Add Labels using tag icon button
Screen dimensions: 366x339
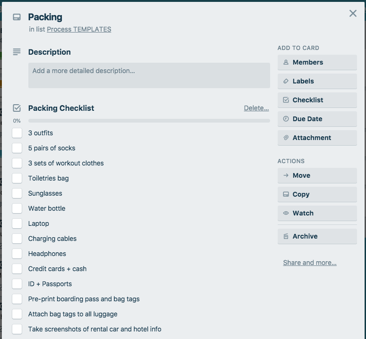click(317, 81)
